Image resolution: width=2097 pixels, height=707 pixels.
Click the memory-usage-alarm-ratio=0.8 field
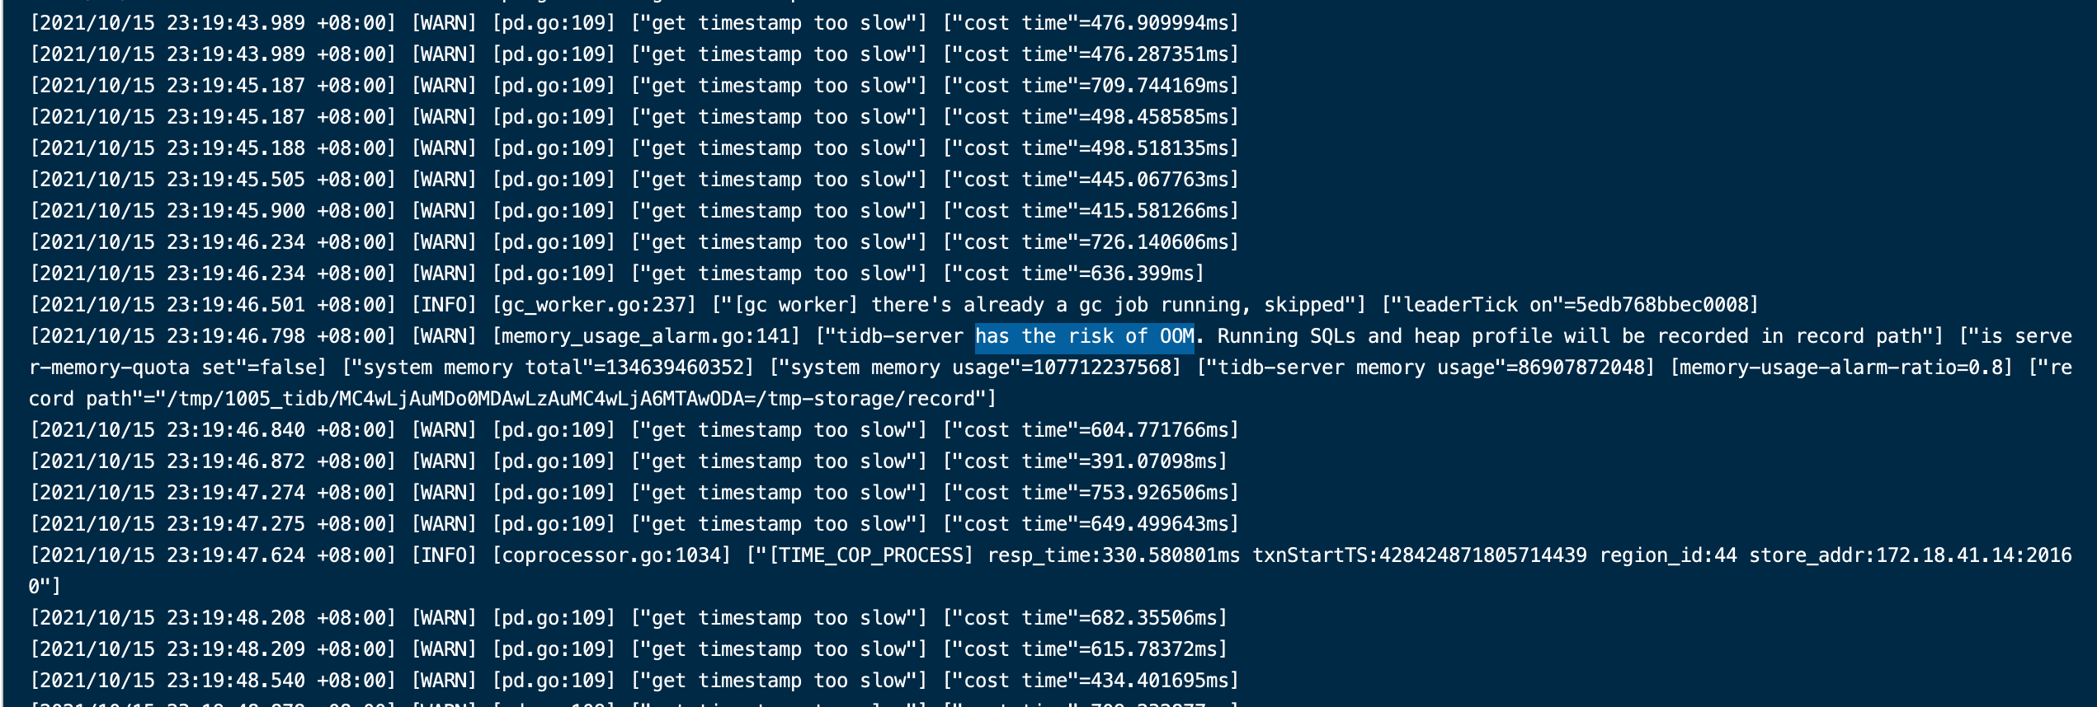click(x=1841, y=368)
